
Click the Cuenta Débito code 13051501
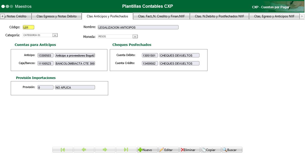pos(150,56)
